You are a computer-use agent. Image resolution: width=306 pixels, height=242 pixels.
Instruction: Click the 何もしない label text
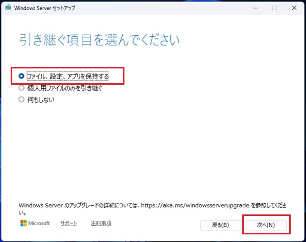point(40,100)
